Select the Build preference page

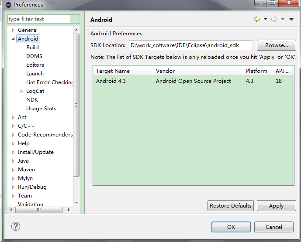coord(32,48)
